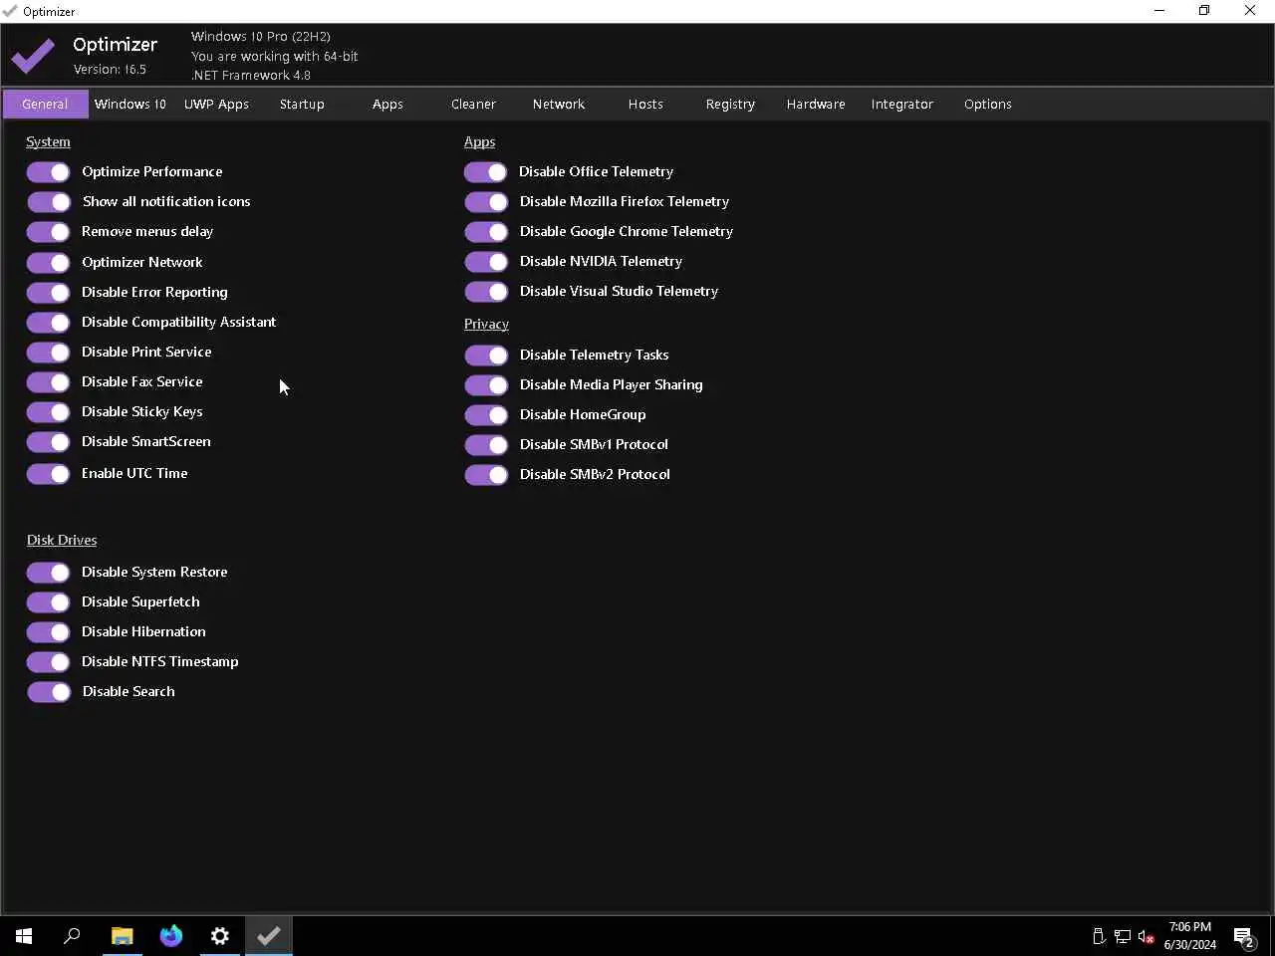The image size is (1275, 956).
Task: Switch to Cleaner tab
Action: 473,104
